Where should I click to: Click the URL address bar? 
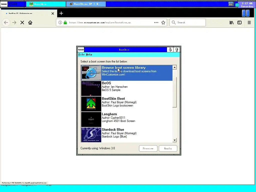coord(111,22)
